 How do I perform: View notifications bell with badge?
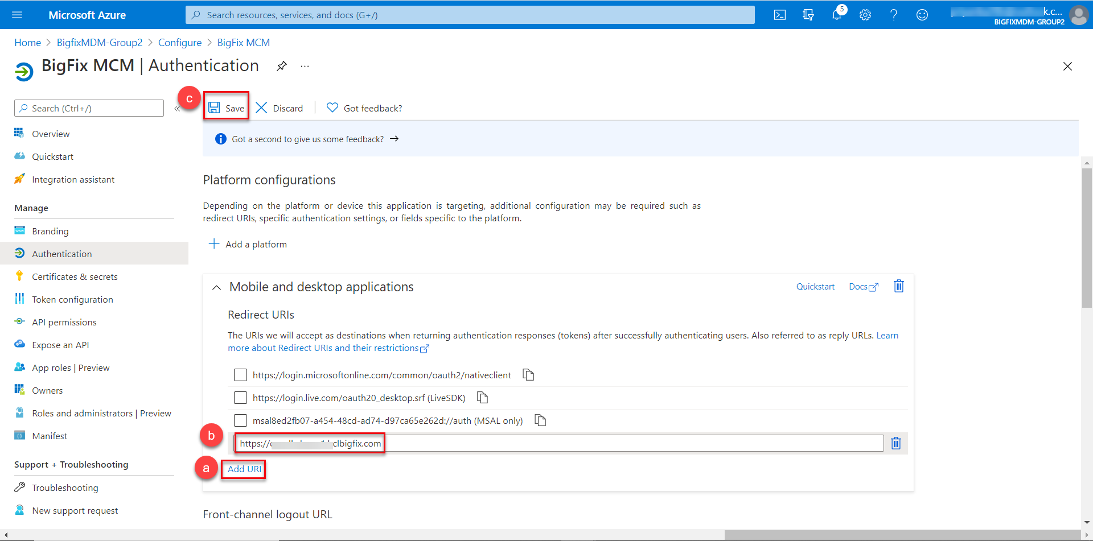(x=837, y=15)
